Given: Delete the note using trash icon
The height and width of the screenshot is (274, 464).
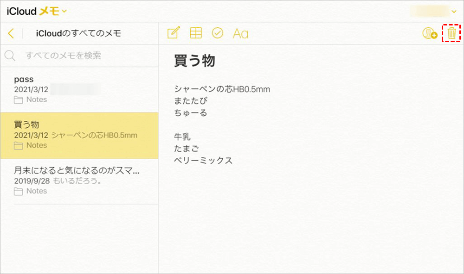Looking at the screenshot, I should tap(451, 33).
